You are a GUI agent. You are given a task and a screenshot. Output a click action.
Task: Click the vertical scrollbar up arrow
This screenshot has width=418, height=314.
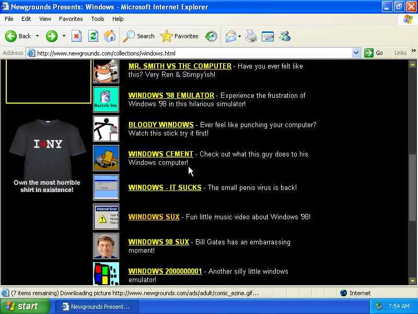[x=413, y=64]
